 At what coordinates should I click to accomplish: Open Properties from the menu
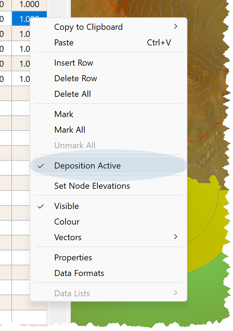pos(73,258)
